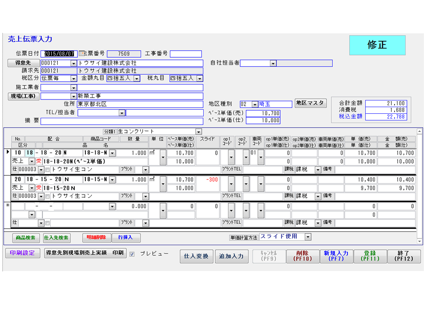The image size is (427, 311).
Task: Open the 地区種別 dropdown showing 02
Action: click(254, 104)
